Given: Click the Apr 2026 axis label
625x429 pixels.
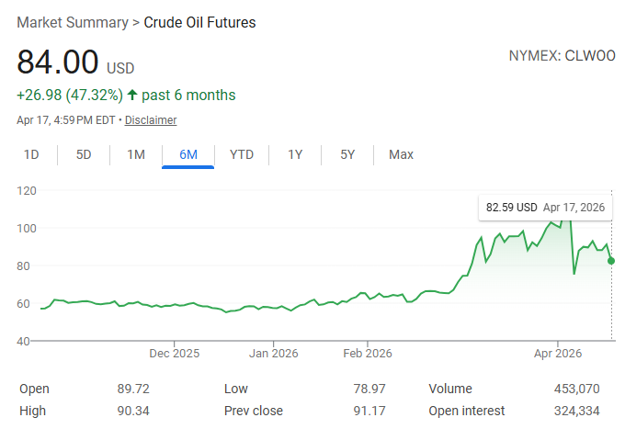Looking at the screenshot, I should click(557, 353).
